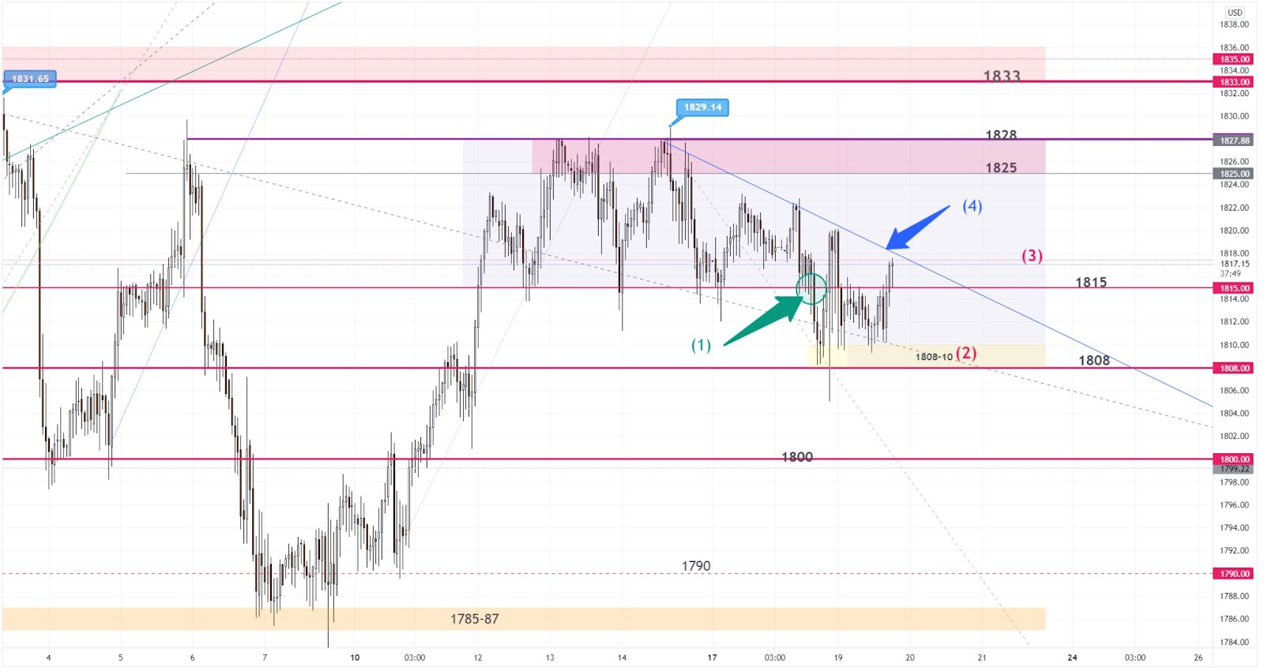Select the green (1) text annotation
Viewport: 1264px width, 671px height.
pyautogui.click(x=701, y=345)
